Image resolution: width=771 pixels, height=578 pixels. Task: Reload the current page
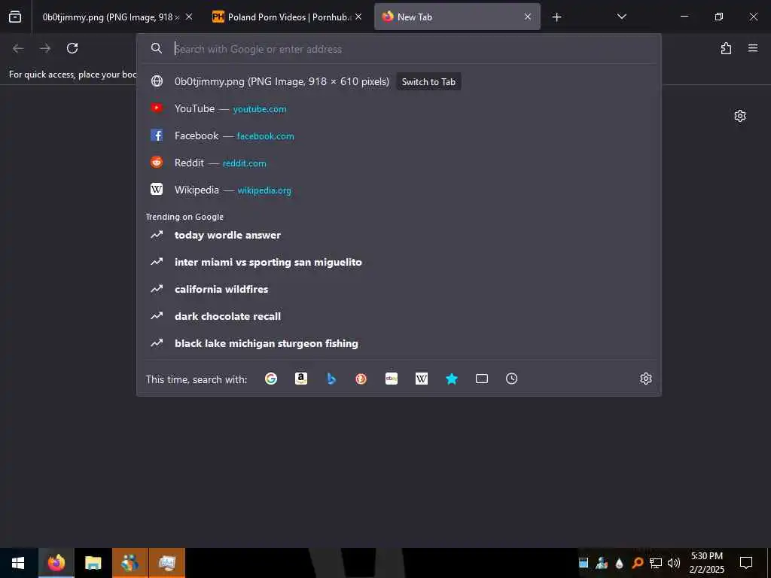72,48
